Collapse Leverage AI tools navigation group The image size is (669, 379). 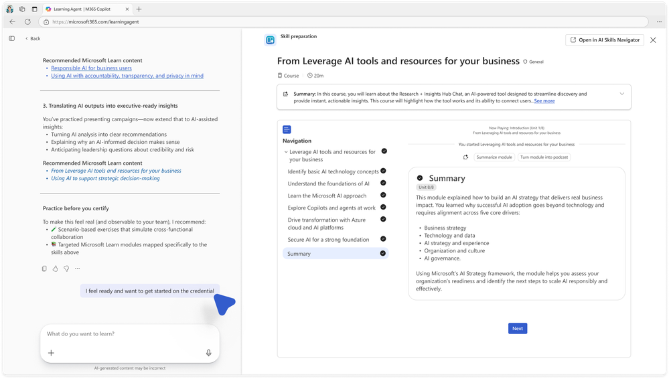286,152
